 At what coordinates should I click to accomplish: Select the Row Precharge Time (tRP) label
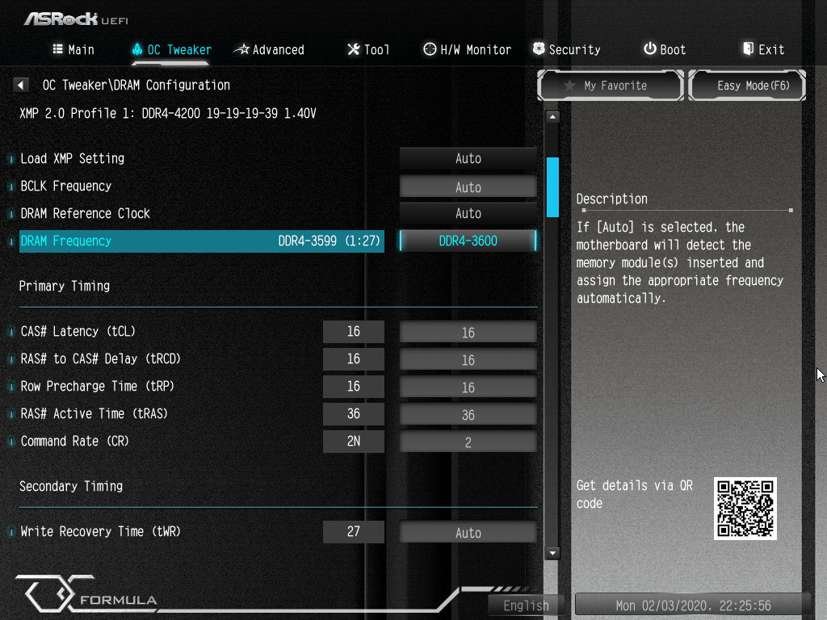click(x=98, y=387)
